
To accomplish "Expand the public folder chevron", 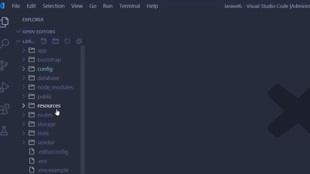I will pyautogui.click(x=24, y=96).
